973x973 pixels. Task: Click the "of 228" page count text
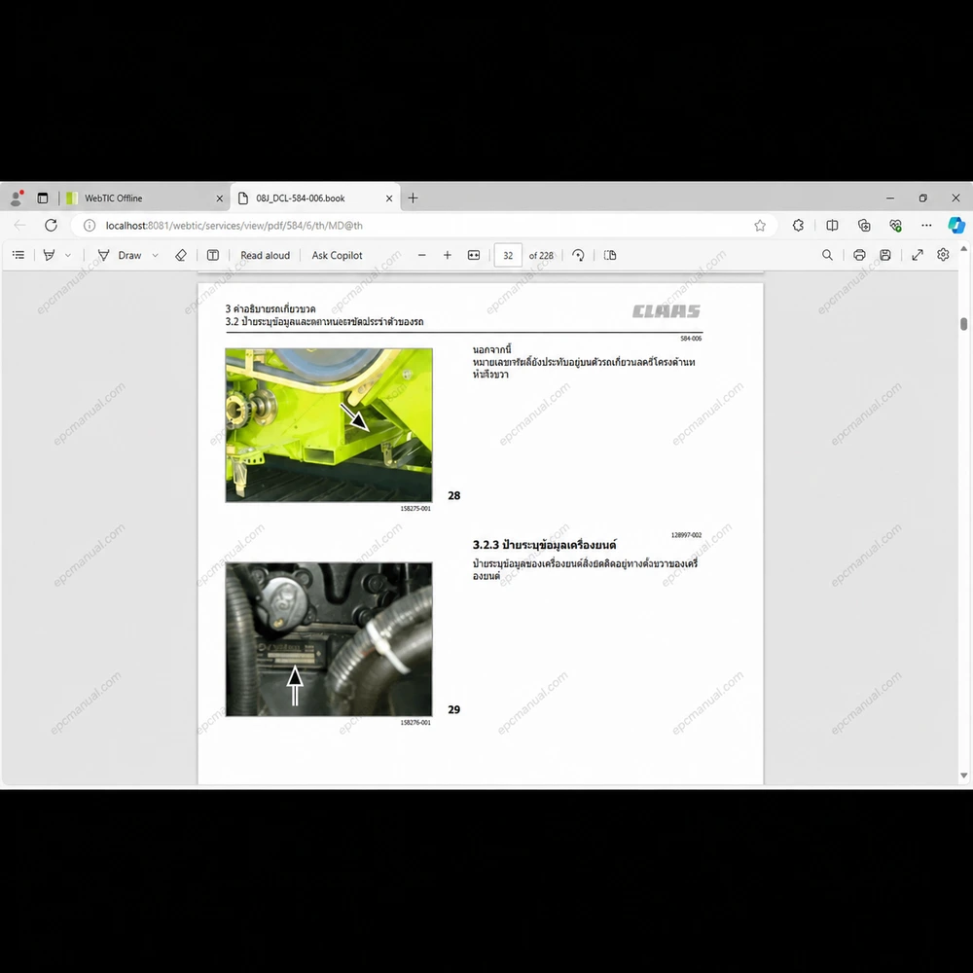click(x=541, y=255)
